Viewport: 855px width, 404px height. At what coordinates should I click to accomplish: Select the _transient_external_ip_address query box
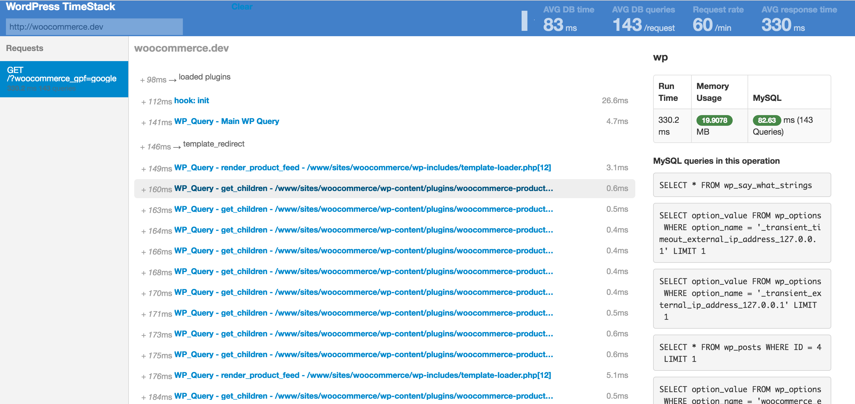(742, 299)
